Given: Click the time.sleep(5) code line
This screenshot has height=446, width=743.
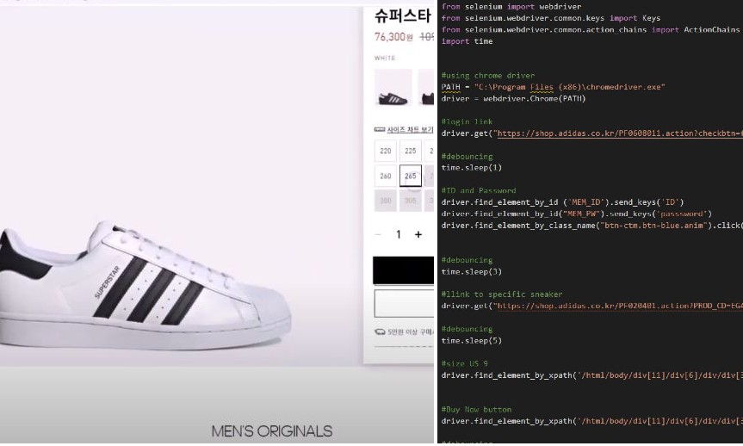Looking at the screenshot, I should [x=471, y=340].
